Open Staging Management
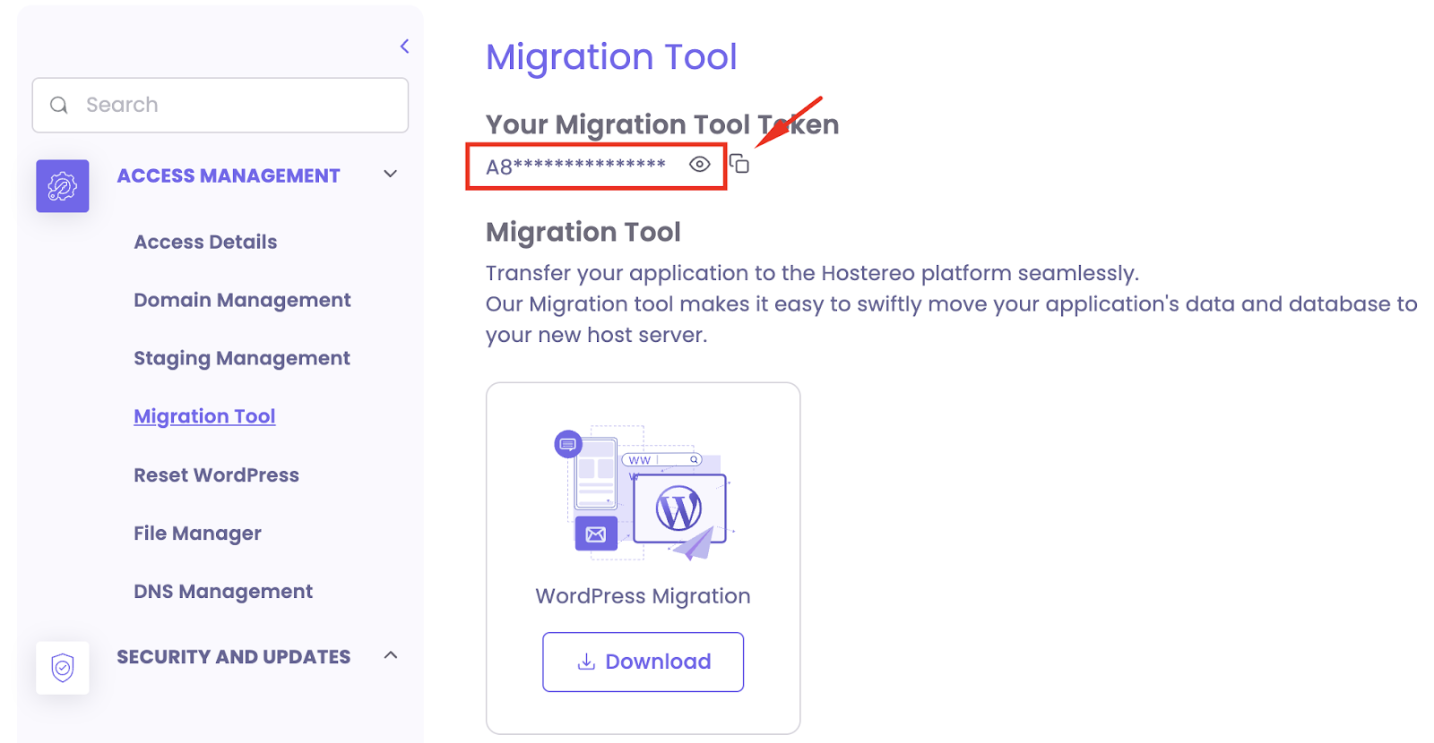Screen dimensions: 1434x743 (242, 358)
